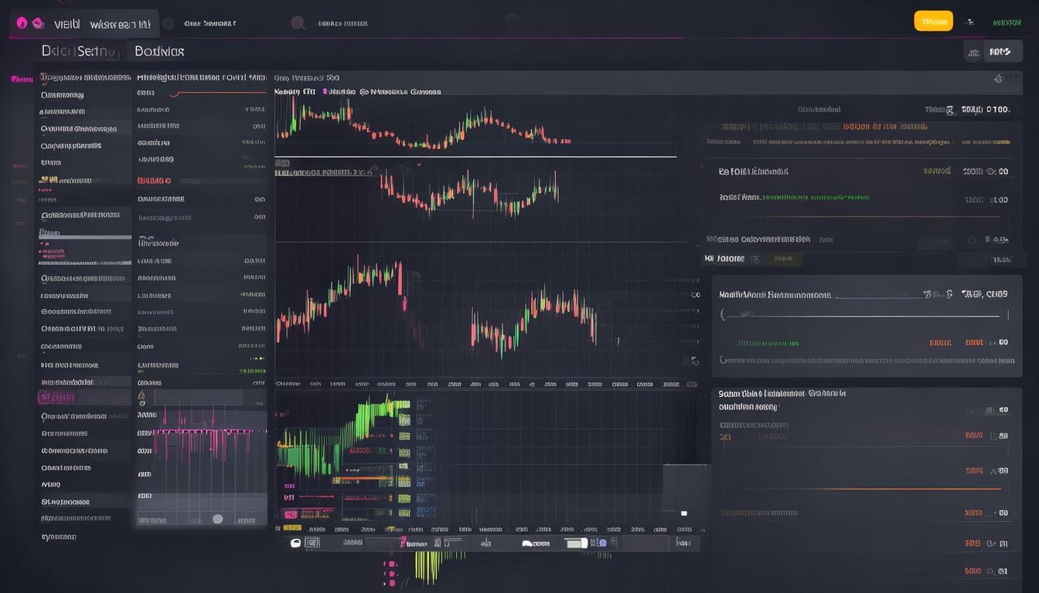Image resolution: width=1039 pixels, height=593 pixels.
Task: Click the green text link in top-right corner
Action: (1007, 22)
